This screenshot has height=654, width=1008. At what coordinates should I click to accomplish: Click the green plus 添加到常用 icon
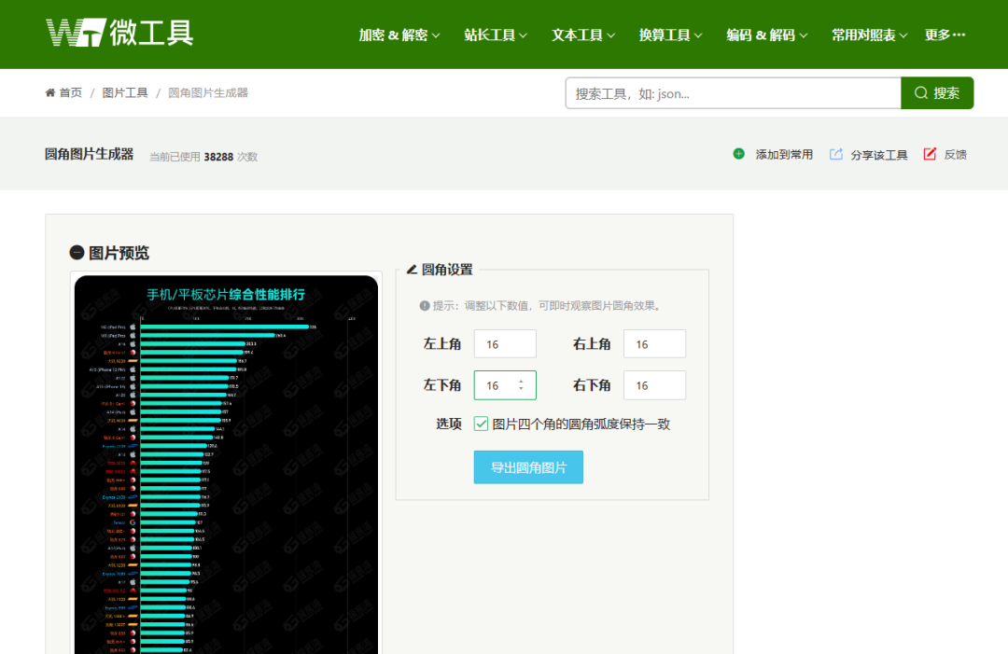(738, 154)
